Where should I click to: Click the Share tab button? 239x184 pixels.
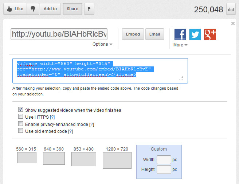[73, 9]
